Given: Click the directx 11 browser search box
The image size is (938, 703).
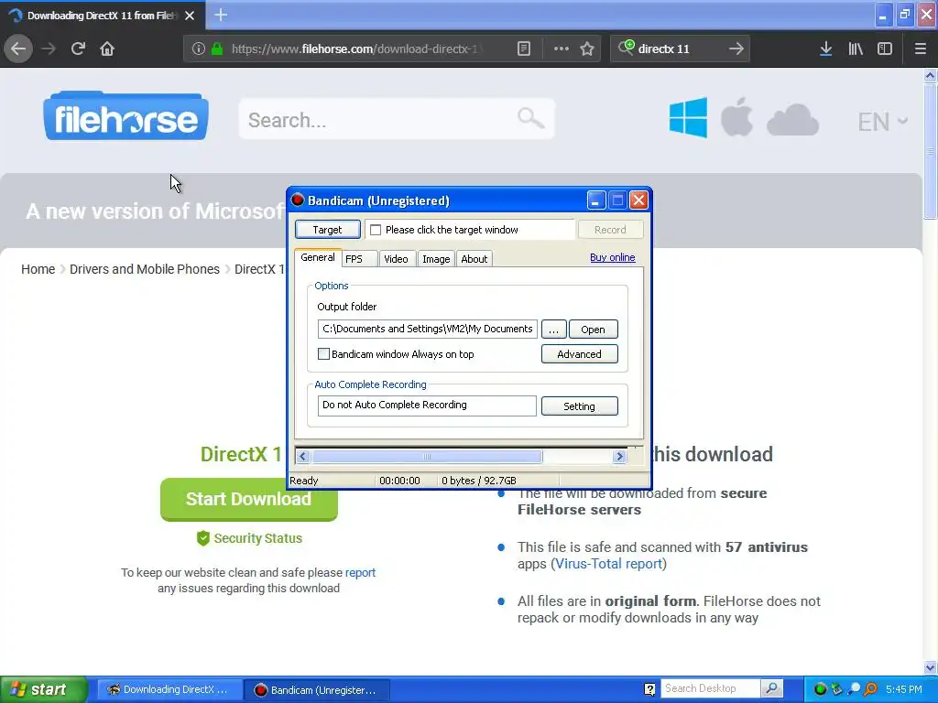Looking at the screenshot, I should 681,49.
